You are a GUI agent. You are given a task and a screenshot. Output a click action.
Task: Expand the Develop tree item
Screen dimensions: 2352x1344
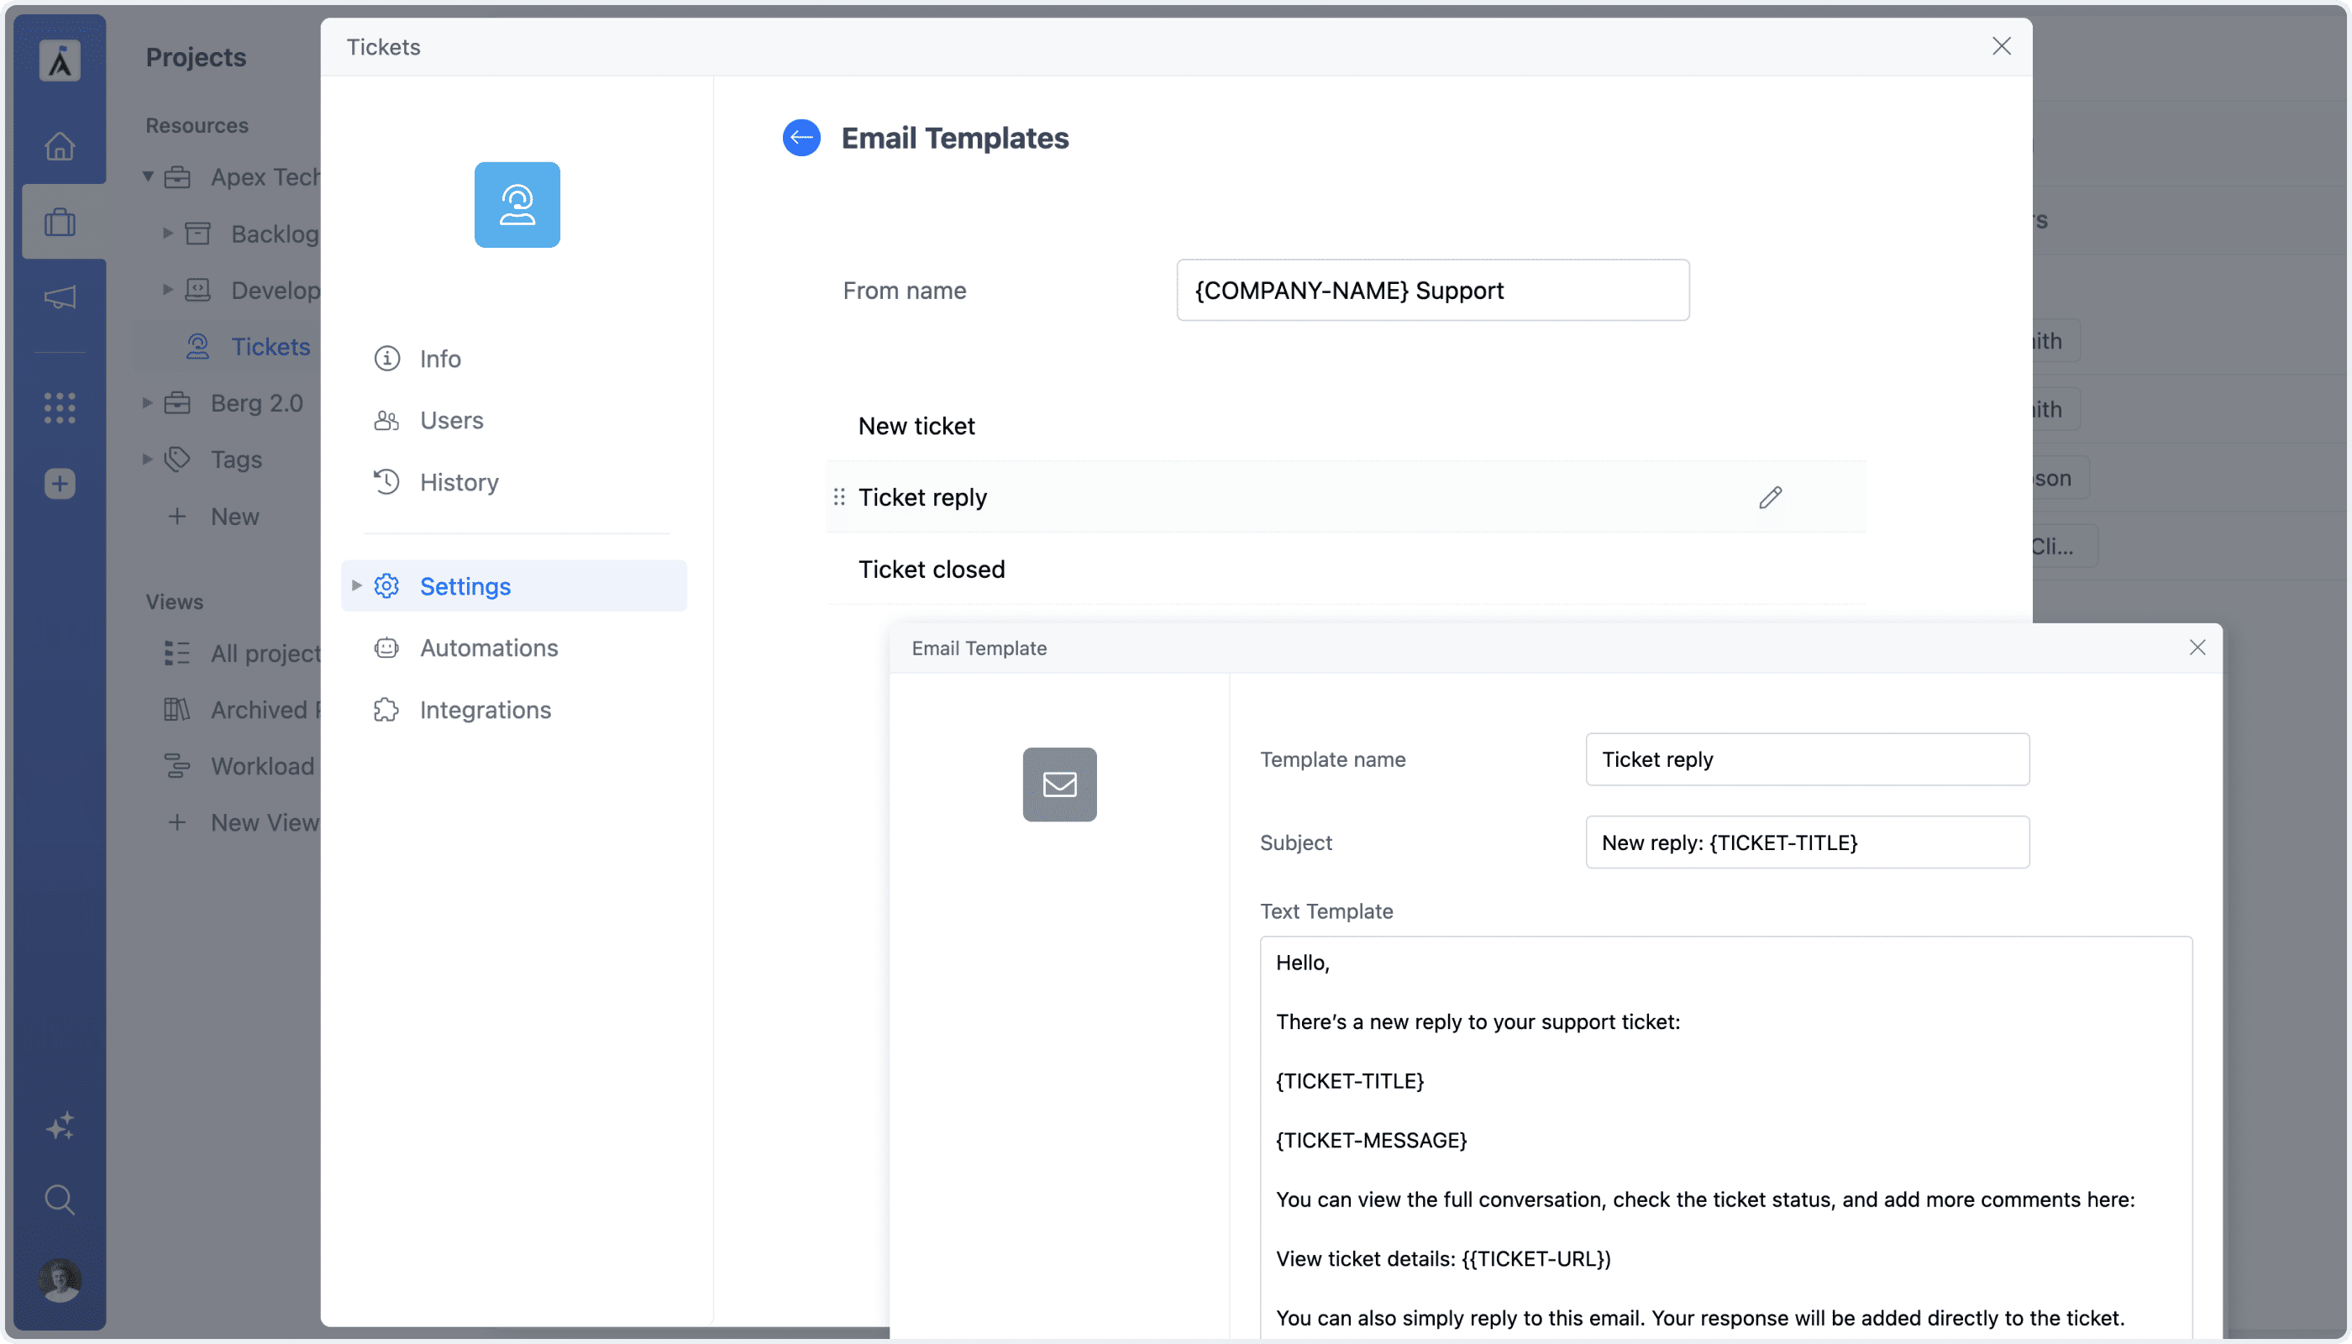(168, 289)
